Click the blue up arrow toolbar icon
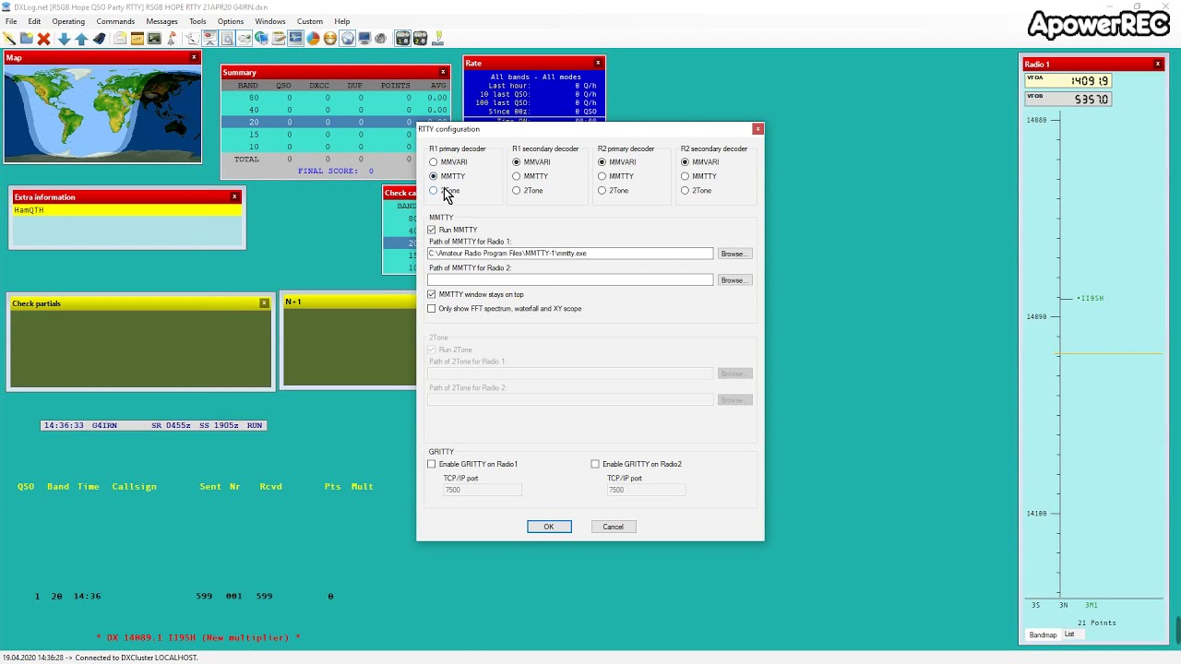 pos(81,39)
